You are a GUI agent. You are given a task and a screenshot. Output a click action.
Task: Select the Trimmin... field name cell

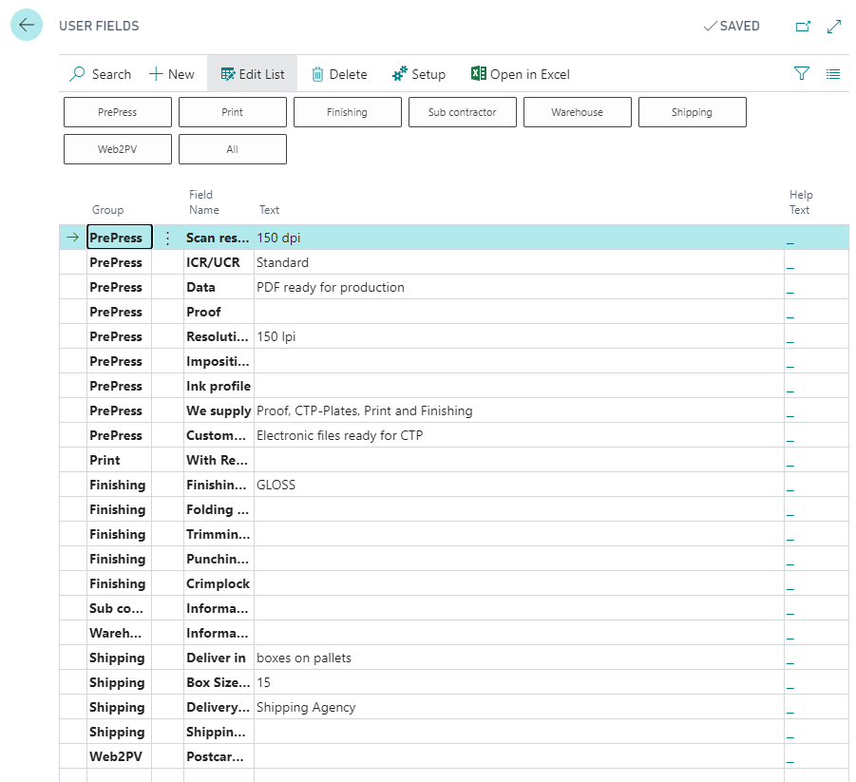tap(219, 534)
